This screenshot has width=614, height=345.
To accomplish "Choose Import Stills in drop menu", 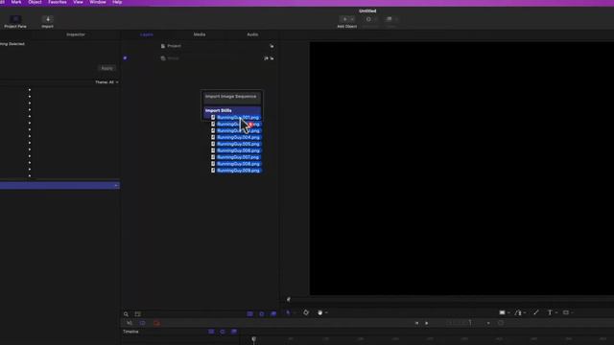I will coord(232,111).
